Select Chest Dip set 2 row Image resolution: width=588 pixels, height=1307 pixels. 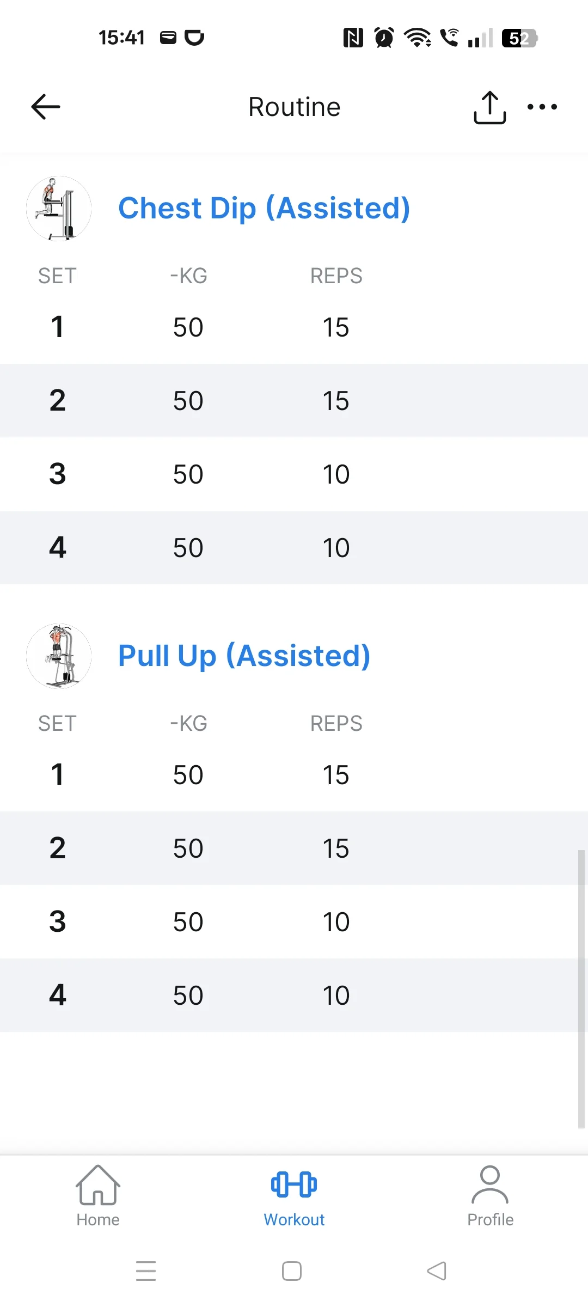pos(294,401)
